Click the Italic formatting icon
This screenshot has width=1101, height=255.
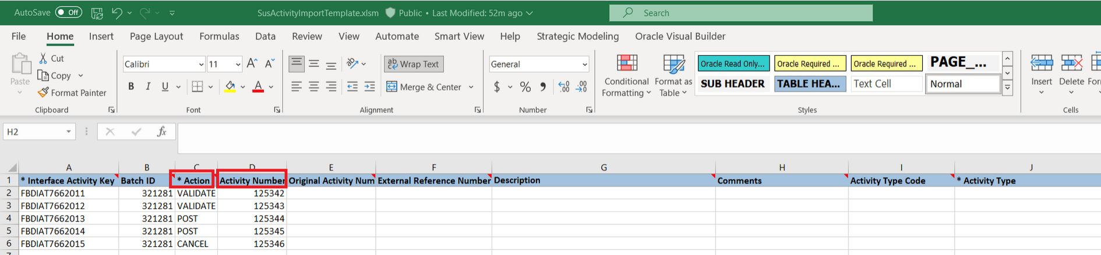click(x=148, y=87)
